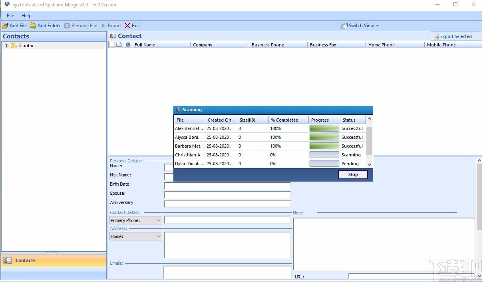
Task: Click the Remove File icon
Action: (67, 26)
